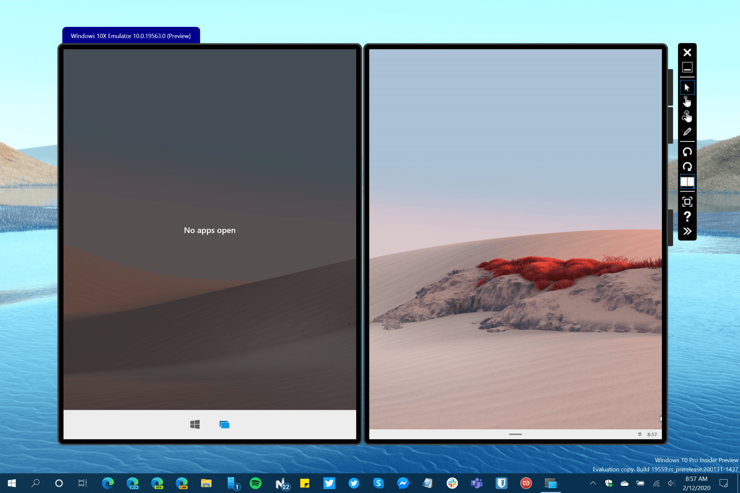
Task: Open the Start menu inside the Windows 10X emulator
Action: pyautogui.click(x=195, y=425)
